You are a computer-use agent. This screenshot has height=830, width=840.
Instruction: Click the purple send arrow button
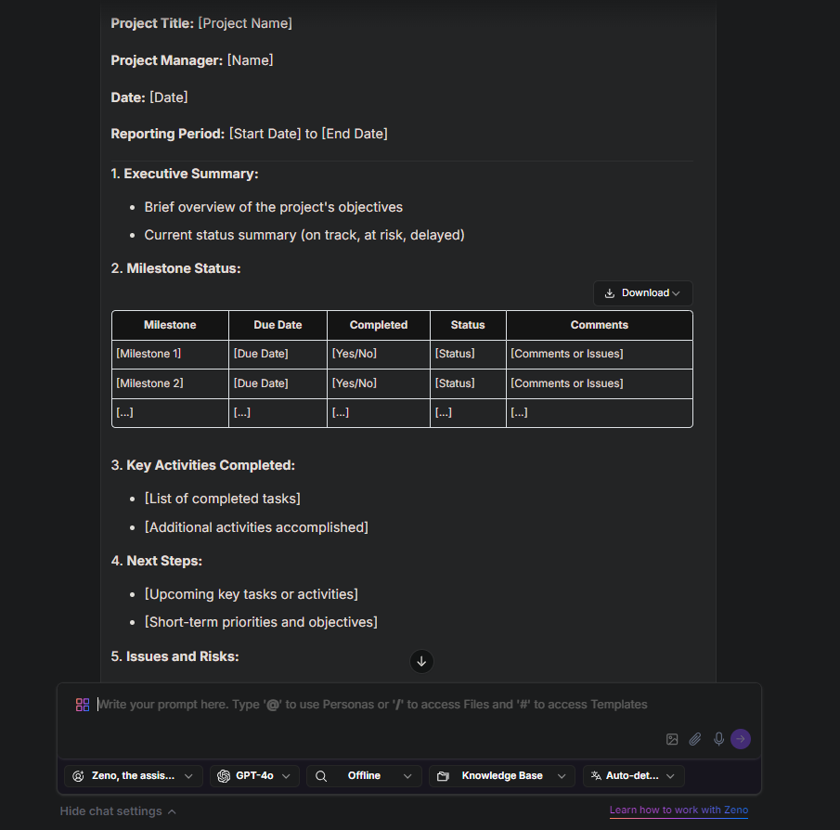tap(741, 739)
